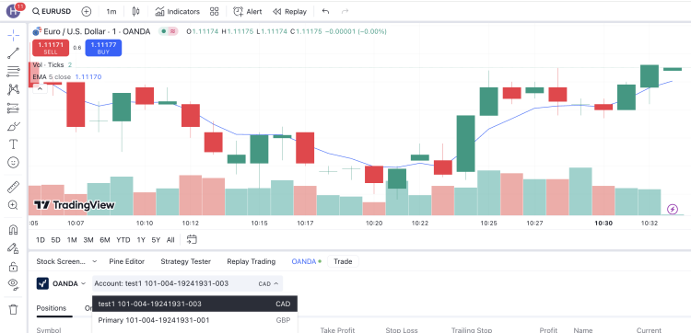Click the blue BUY 1.11177 button
This screenshot has width=691, height=333.
[x=103, y=48]
